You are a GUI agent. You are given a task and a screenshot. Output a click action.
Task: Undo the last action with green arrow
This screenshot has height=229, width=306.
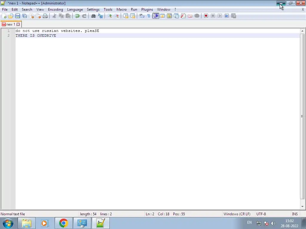click(x=77, y=16)
